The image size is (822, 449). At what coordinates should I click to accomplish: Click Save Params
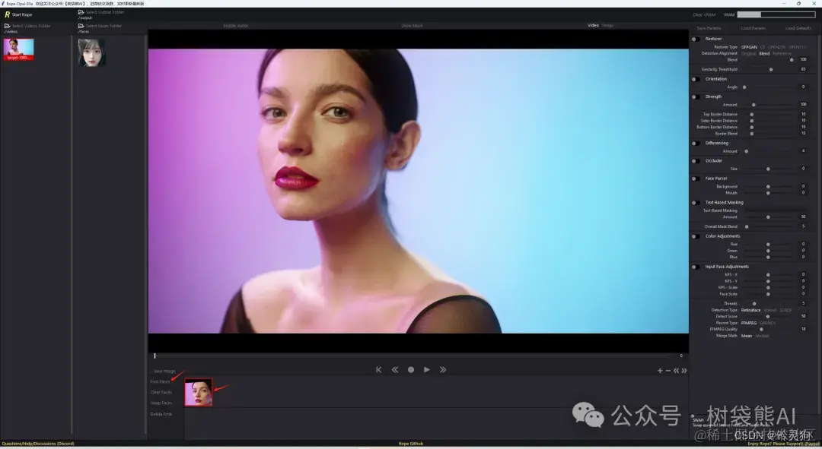coord(709,28)
